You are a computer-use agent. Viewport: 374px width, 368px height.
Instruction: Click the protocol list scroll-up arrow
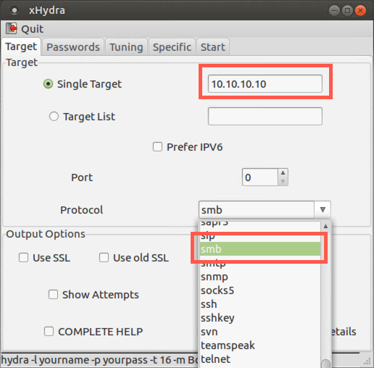(x=325, y=226)
